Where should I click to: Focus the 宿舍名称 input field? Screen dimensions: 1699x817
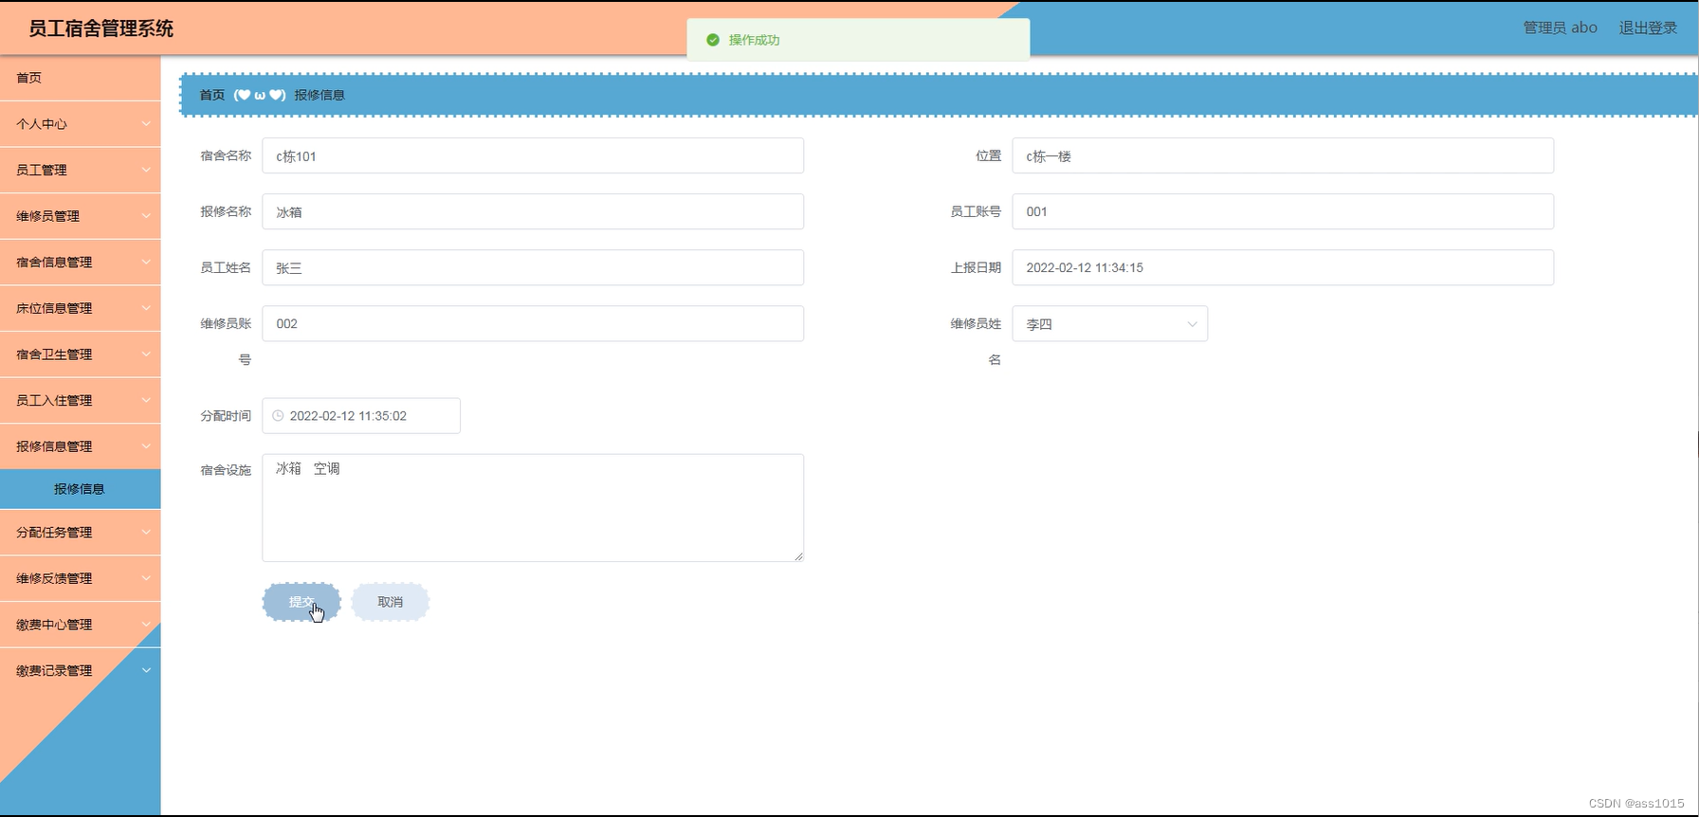[533, 155]
